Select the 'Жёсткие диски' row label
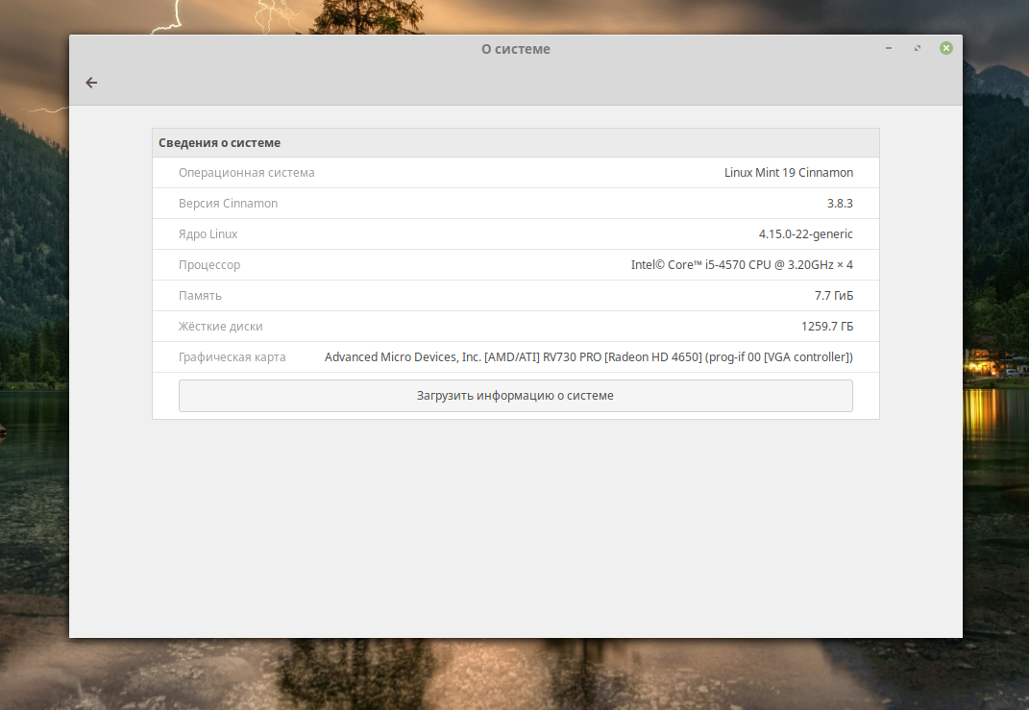Image resolution: width=1029 pixels, height=710 pixels. (221, 327)
